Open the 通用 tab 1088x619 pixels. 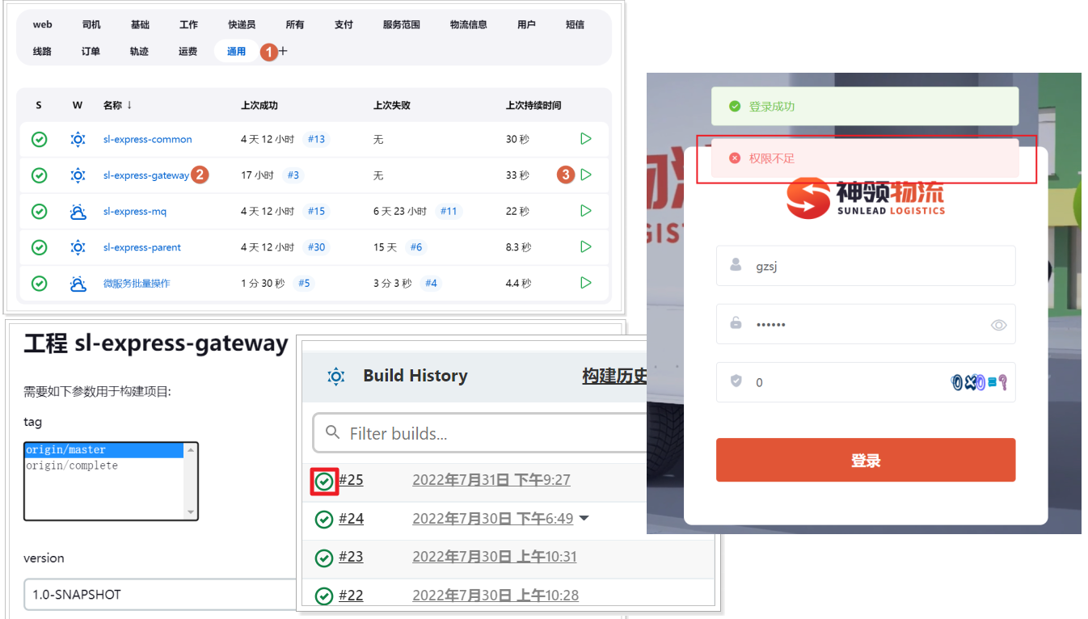[235, 50]
